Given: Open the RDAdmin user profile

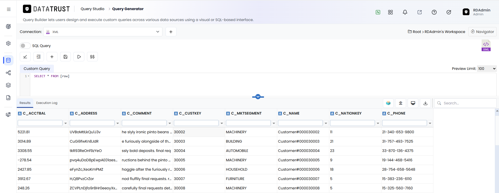Looking at the screenshot, I should coord(477,12).
